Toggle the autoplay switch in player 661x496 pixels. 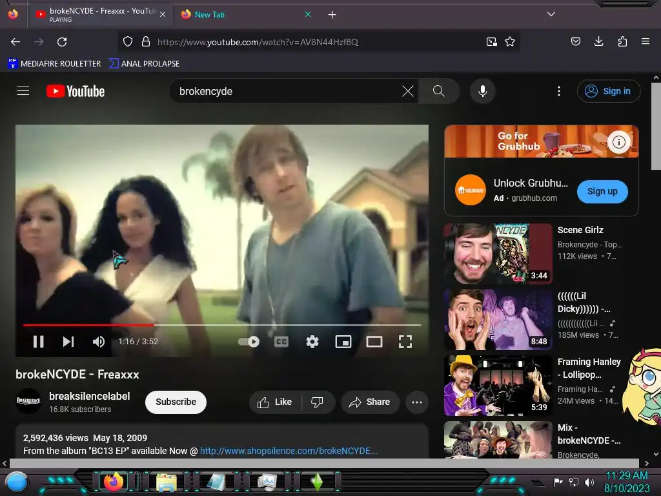click(249, 342)
